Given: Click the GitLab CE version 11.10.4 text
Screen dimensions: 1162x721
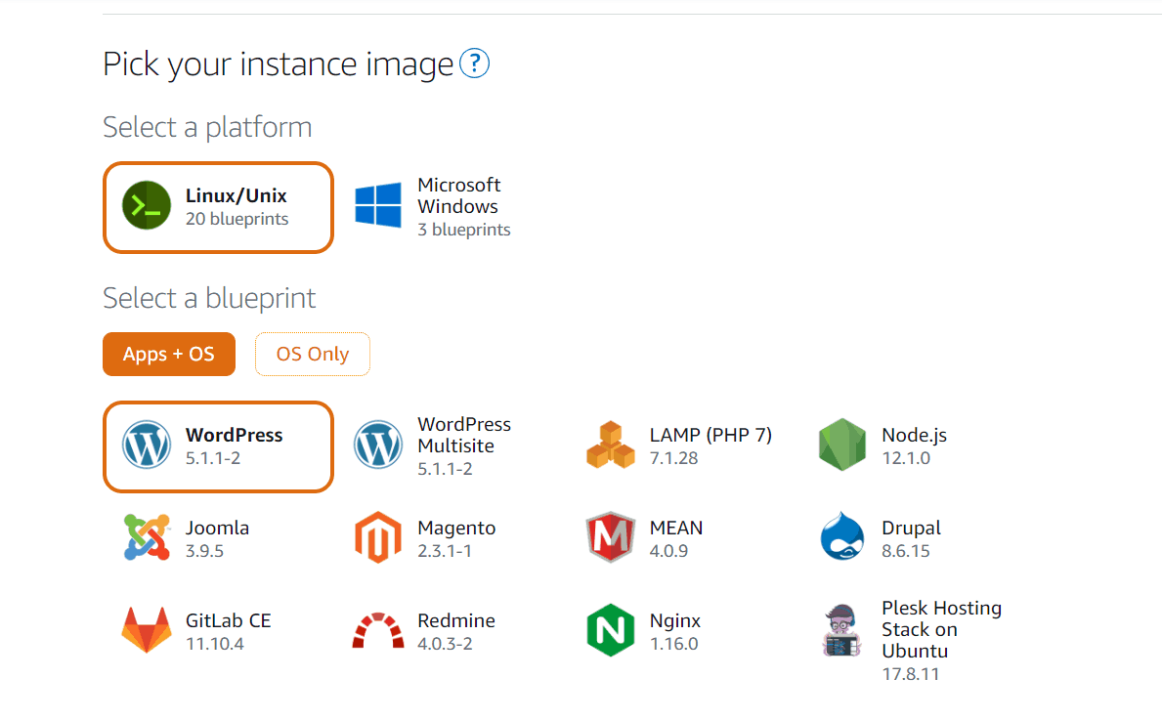Looking at the screenshot, I should [214, 643].
